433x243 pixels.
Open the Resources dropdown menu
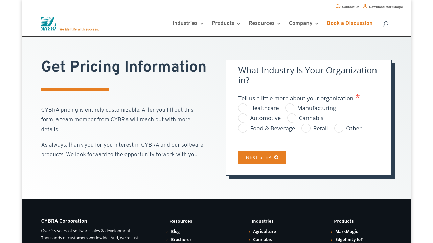264,23
